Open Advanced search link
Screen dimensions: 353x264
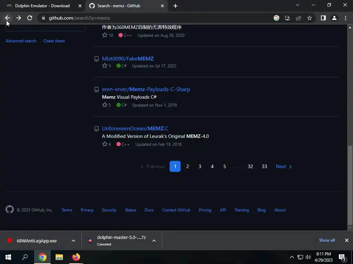[x=21, y=41]
